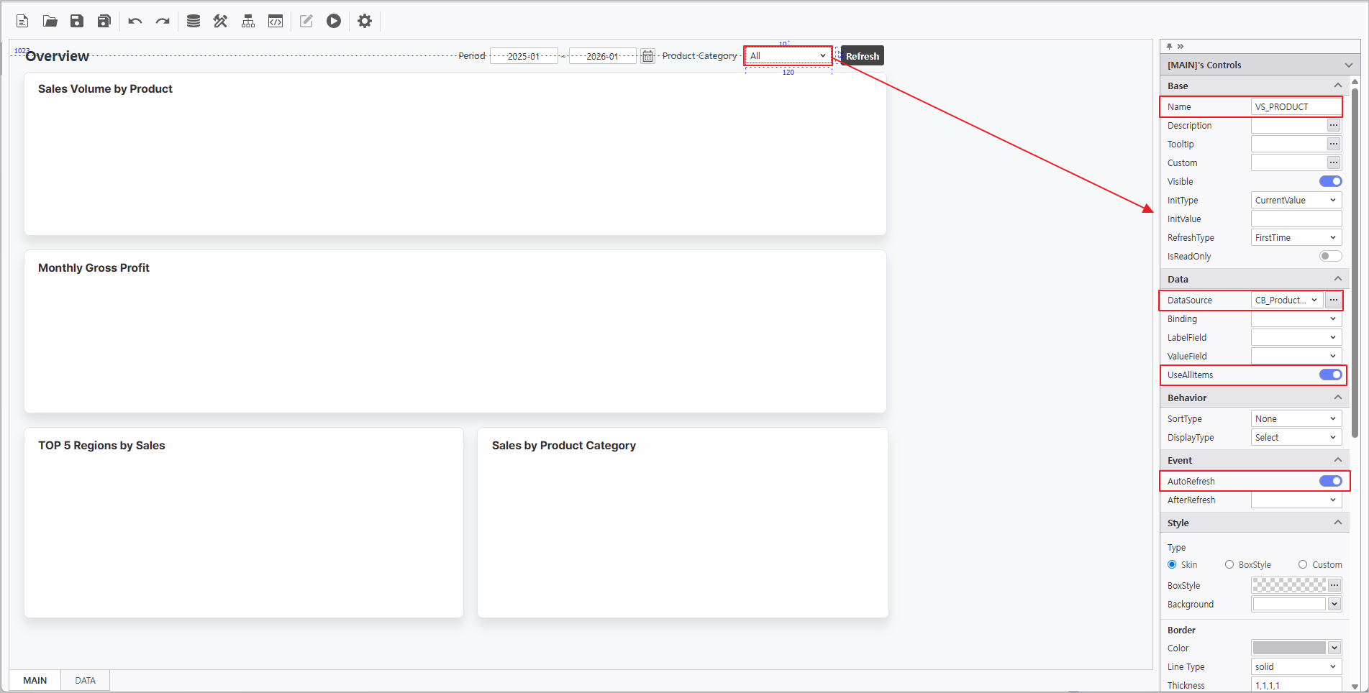The height and width of the screenshot is (693, 1369).
Task: Open the InitType dropdown
Action: [x=1296, y=201]
